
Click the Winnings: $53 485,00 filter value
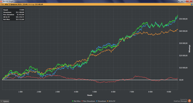[36, 4]
